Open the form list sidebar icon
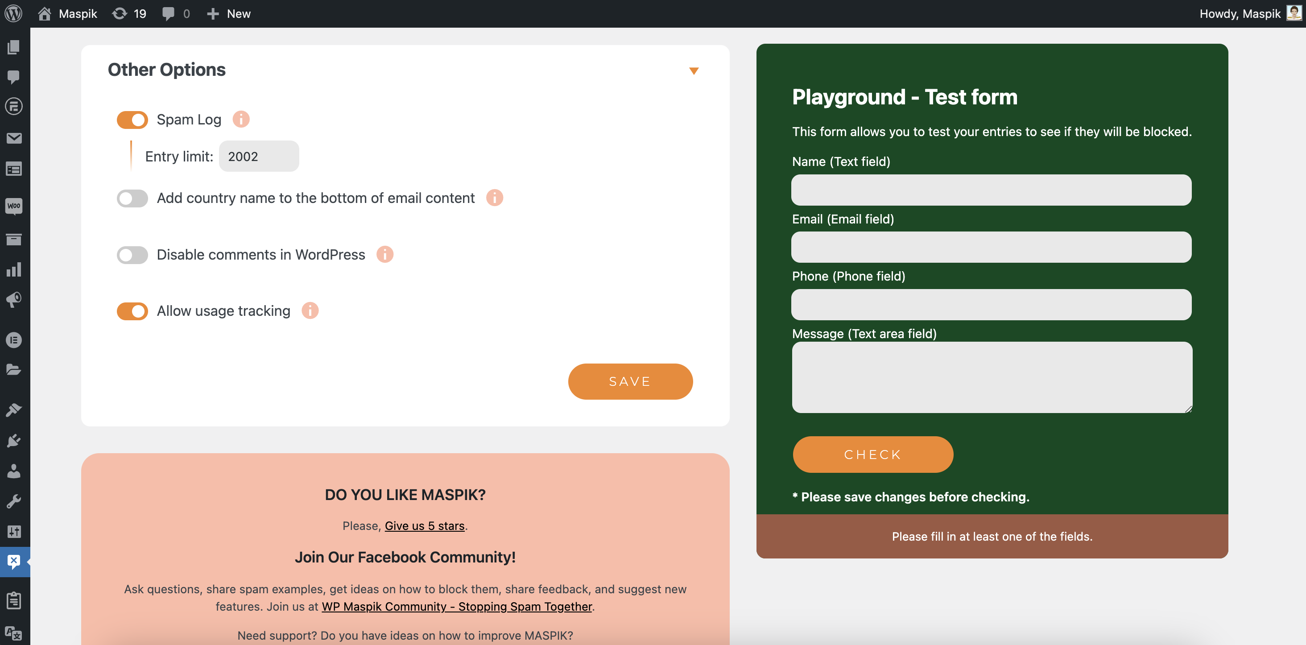Viewport: 1306px width, 645px height. 14,169
